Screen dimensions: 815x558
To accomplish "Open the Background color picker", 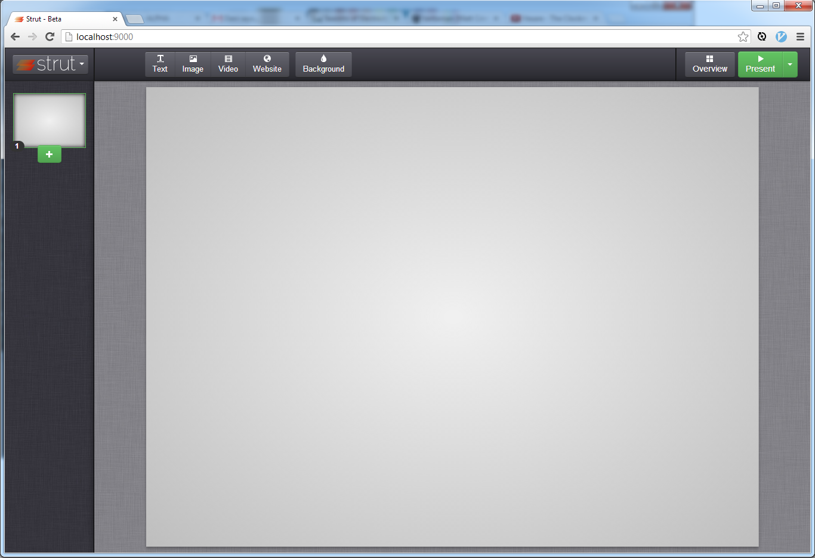I will (x=323, y=64).
